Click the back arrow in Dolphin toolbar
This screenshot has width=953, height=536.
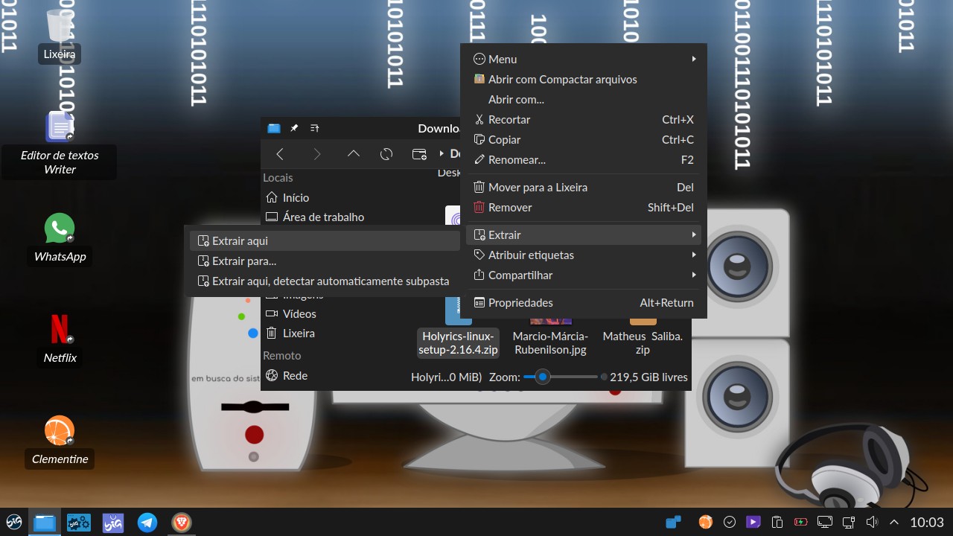coord(280,154)
